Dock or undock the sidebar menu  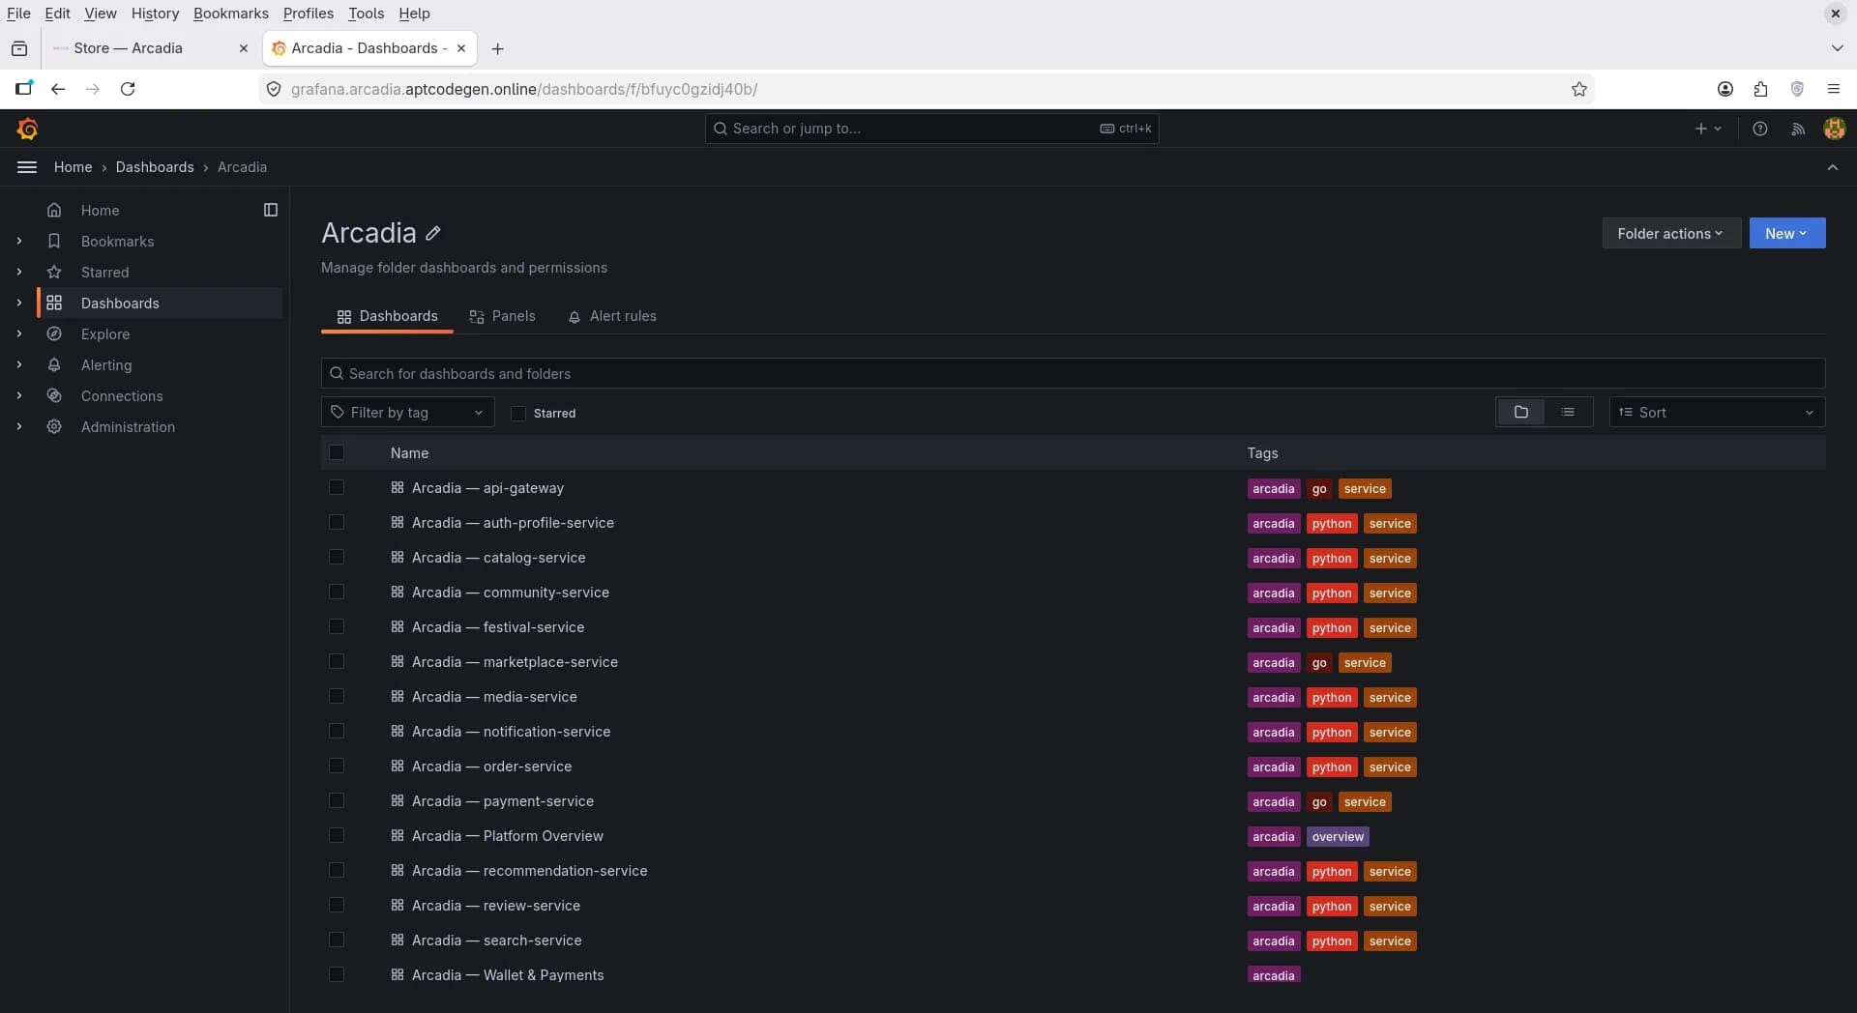click(x=271, y=210)
